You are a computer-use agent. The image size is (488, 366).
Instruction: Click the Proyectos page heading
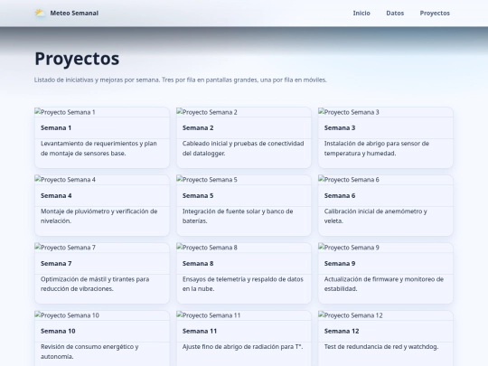pyautogui.click(x=77, y=59)
